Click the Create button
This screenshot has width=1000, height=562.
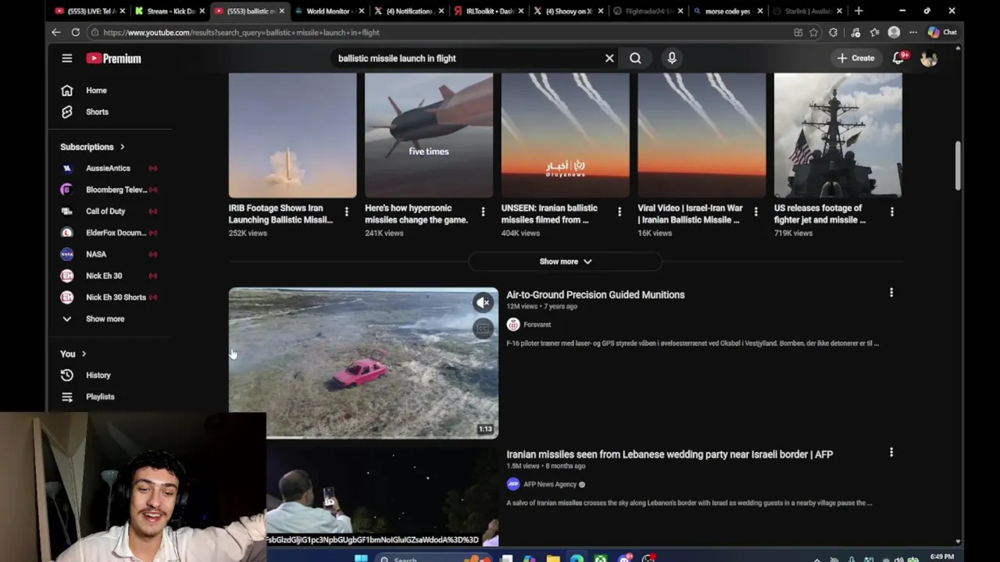pyautogui.click(x=855, y=58)
